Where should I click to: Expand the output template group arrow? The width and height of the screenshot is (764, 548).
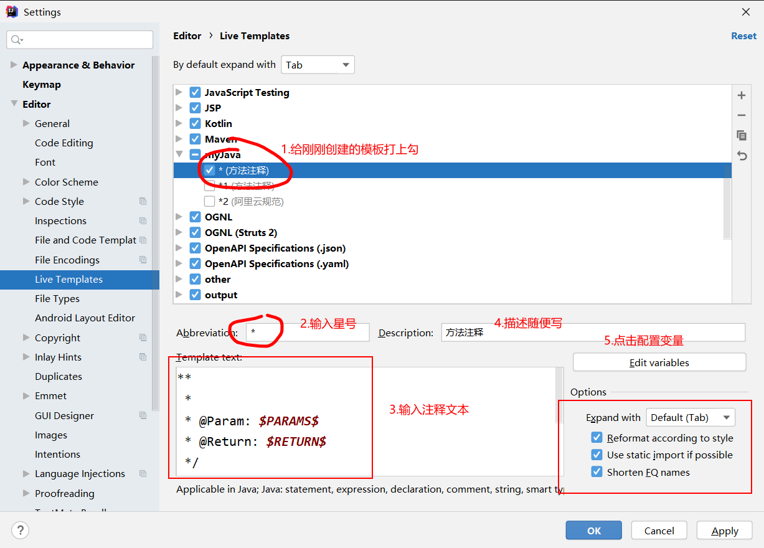click(x=179, y=295)
